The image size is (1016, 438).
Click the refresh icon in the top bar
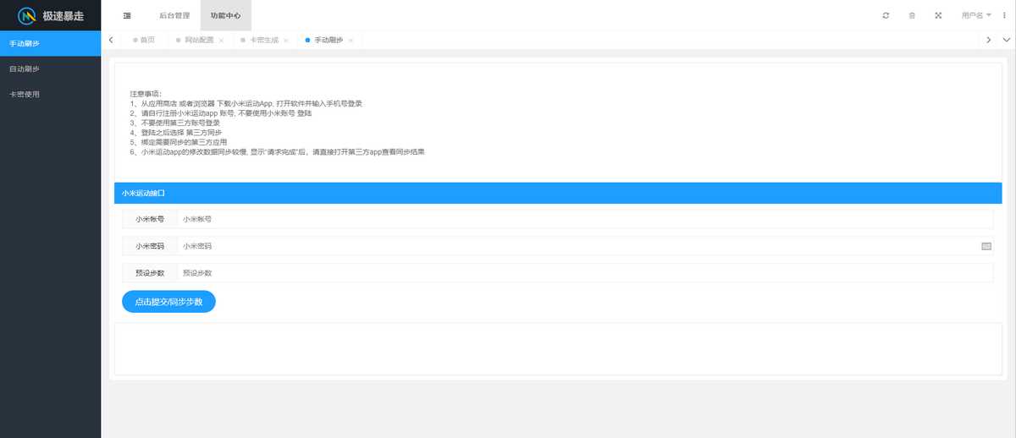pyautogui.click(x=886, y=15)
